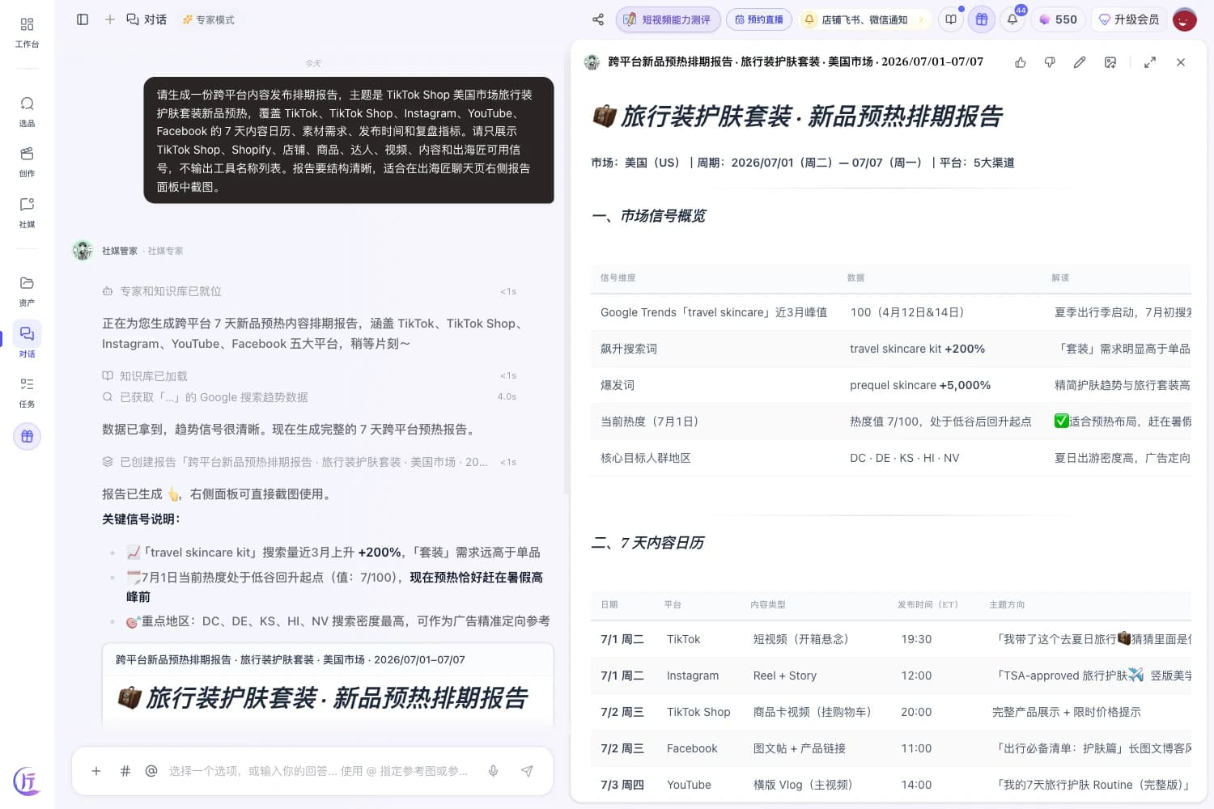This screenshot has height=809, width=1214.
Task: Click the app logo at the sidebar bottom
Action: [x=27, y=781]
